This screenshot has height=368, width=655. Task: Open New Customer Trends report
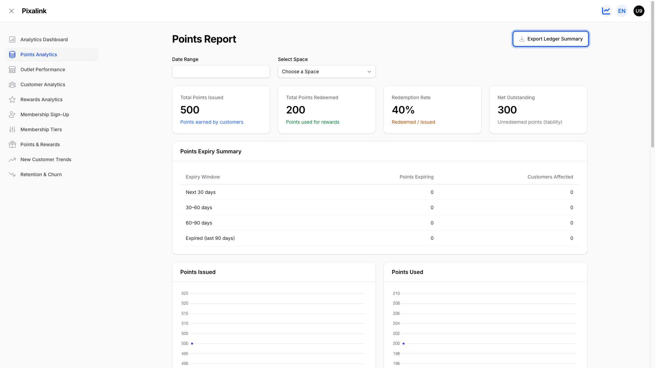coord(52,159)
